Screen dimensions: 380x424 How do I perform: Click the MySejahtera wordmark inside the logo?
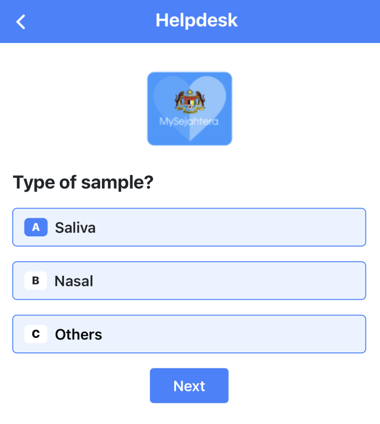point(189,122)
